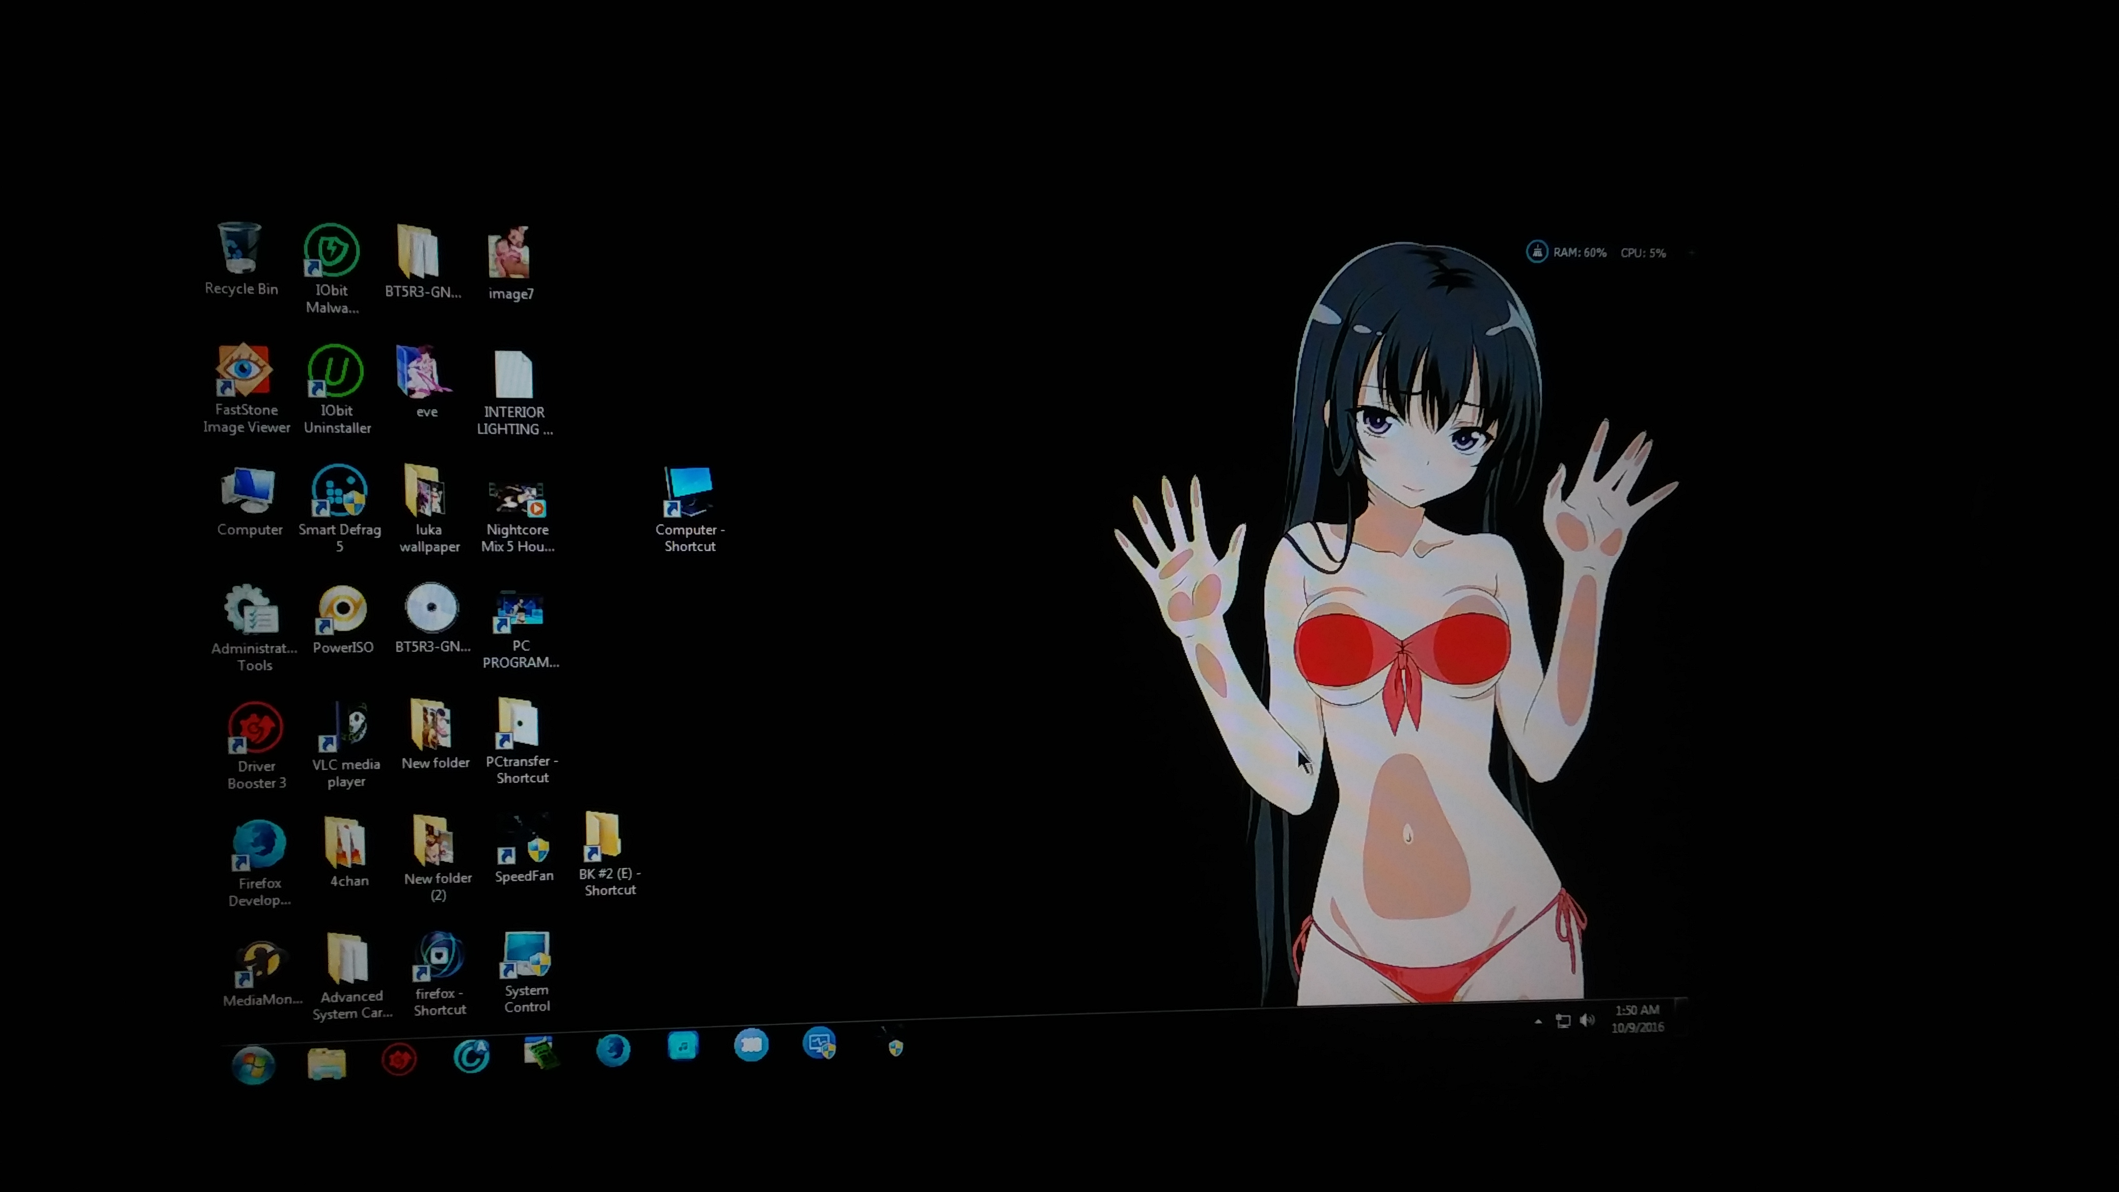Open Administrative Tools
2119x1192 pixels.
click(252, 610)
